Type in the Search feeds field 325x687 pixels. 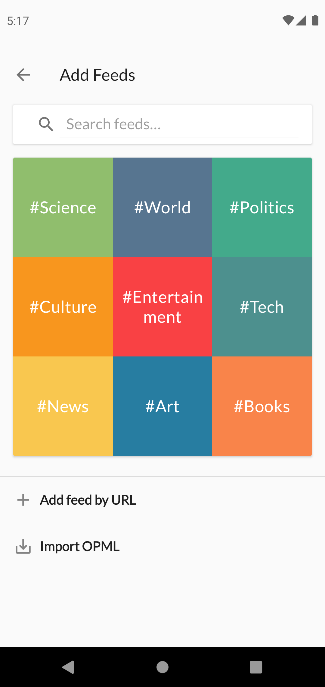[179, 124]
